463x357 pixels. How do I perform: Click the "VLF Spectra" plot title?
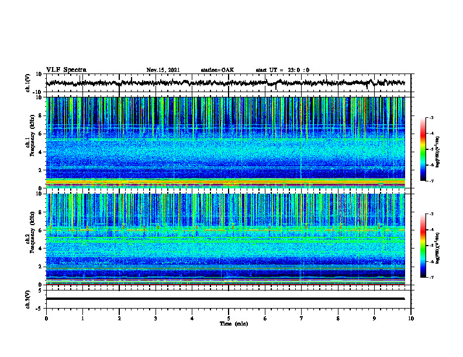coord(66,70)
